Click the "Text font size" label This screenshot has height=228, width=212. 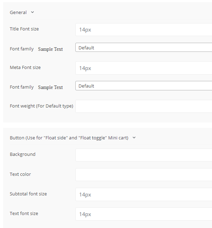[x=24, y=214]
